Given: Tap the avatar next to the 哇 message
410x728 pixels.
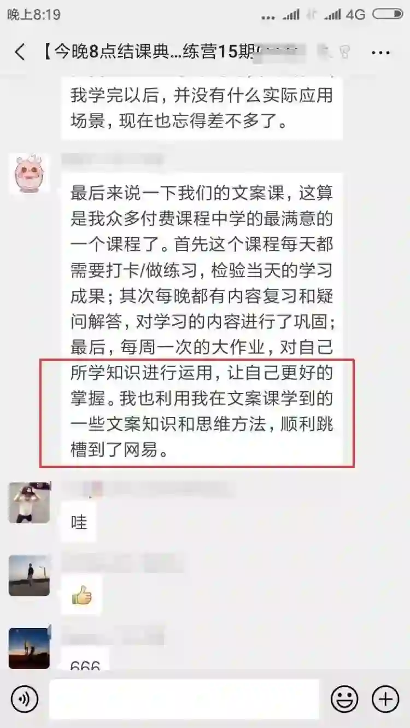Looking at the screenshot, I should pos(29,503).
